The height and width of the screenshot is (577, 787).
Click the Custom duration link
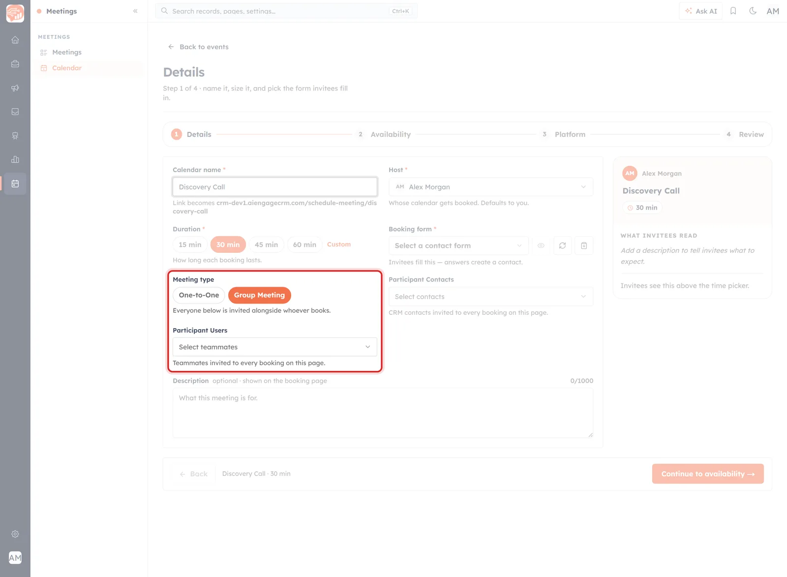pos(339,244)
